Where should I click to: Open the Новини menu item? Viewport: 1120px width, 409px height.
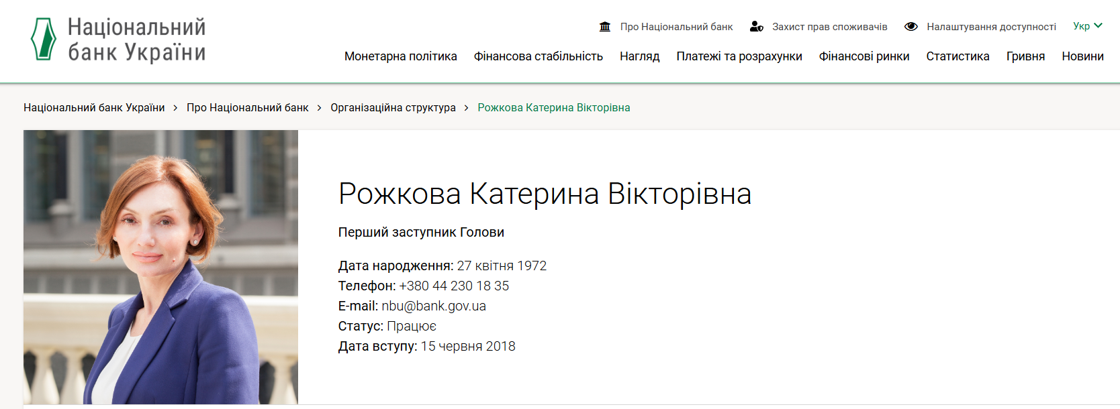click(x=1082, y=56)
